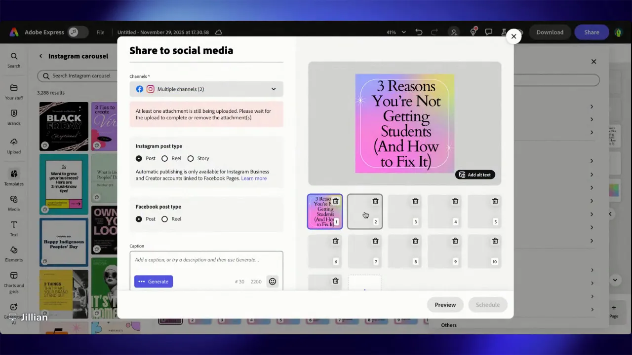Click the Learn more link
The height and width of the screenshot is (355, 632).
(x=253, y=178)
